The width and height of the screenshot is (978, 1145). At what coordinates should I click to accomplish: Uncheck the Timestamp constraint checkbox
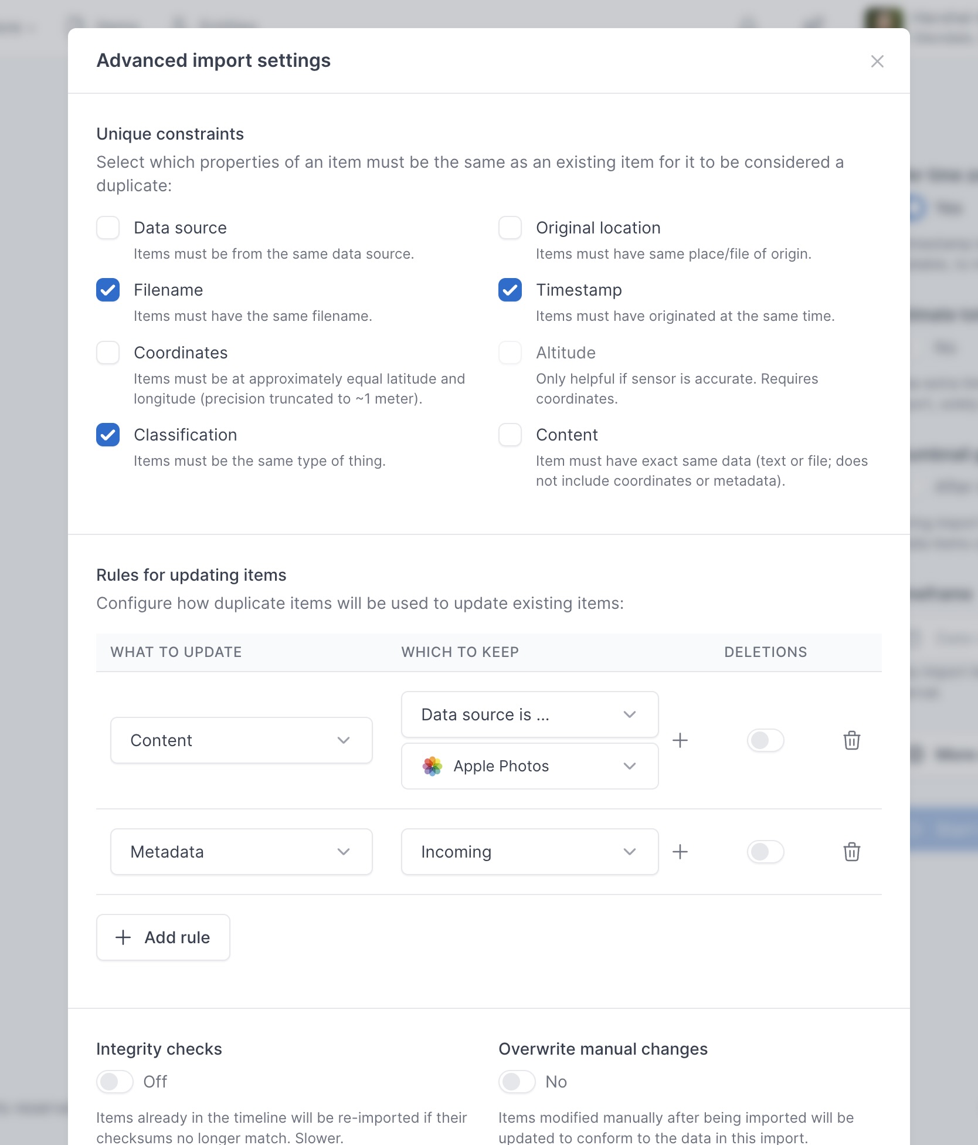[x=510, y=290]
